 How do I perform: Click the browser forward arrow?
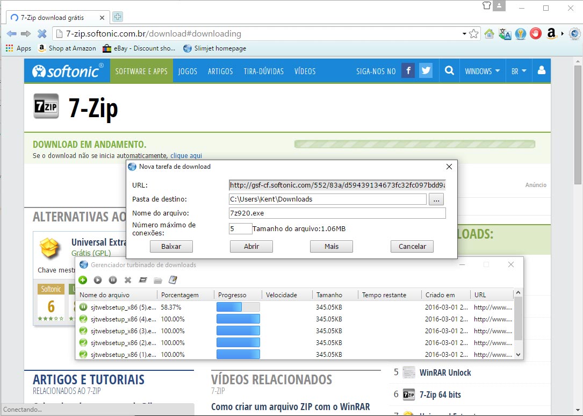(26, 34)
